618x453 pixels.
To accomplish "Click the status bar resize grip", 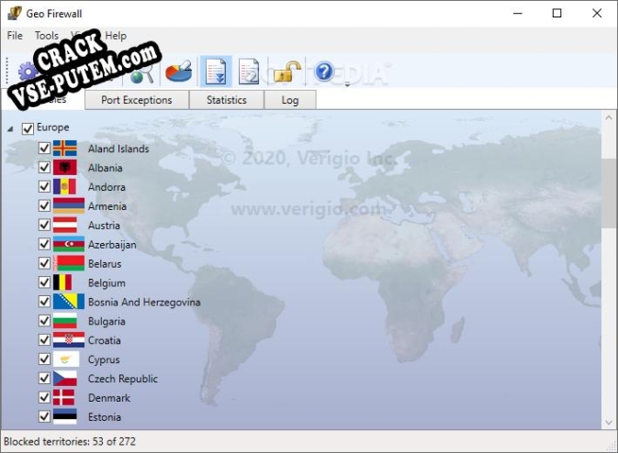I will point(612,447).
